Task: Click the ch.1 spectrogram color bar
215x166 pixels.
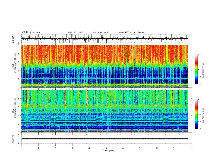Action: [x=196, y=69]
